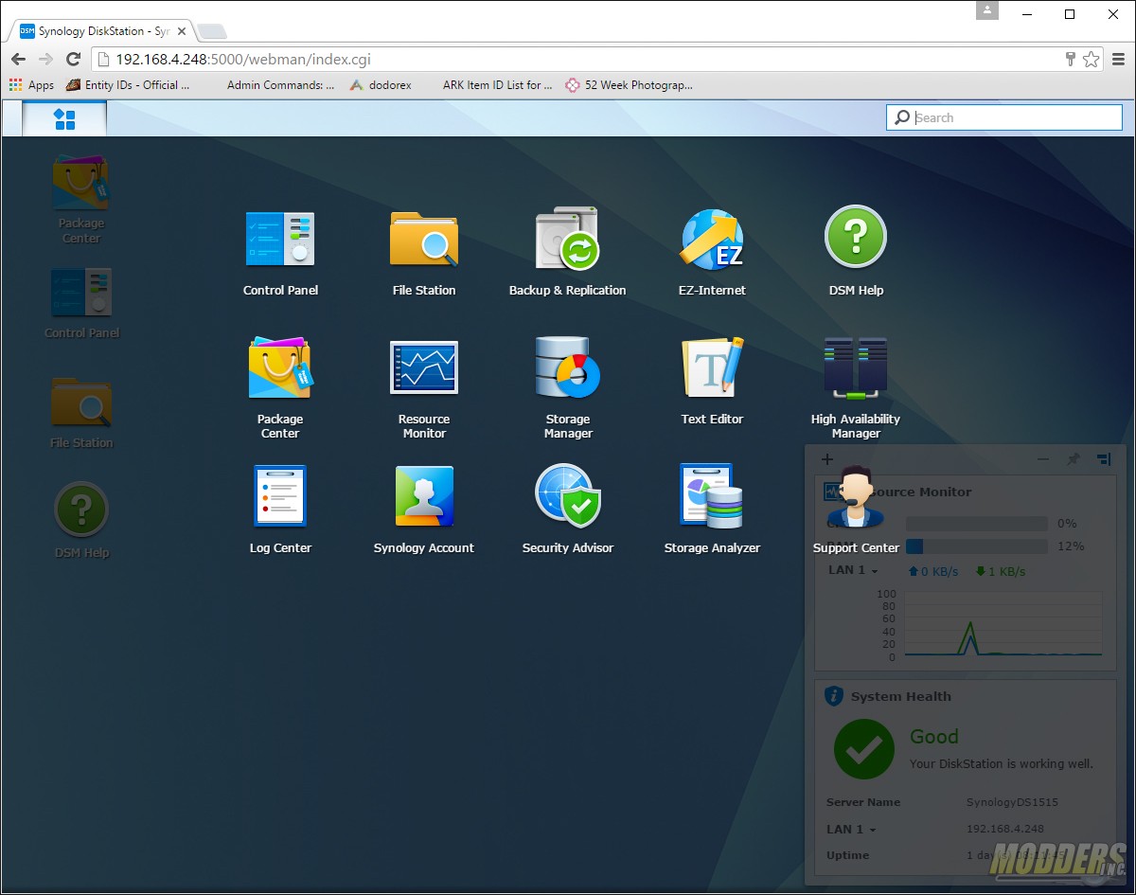This screenshot has height=895, width=1136.
Task: Close the Synology DiskStation browser tab
Action: click(182, 31)
